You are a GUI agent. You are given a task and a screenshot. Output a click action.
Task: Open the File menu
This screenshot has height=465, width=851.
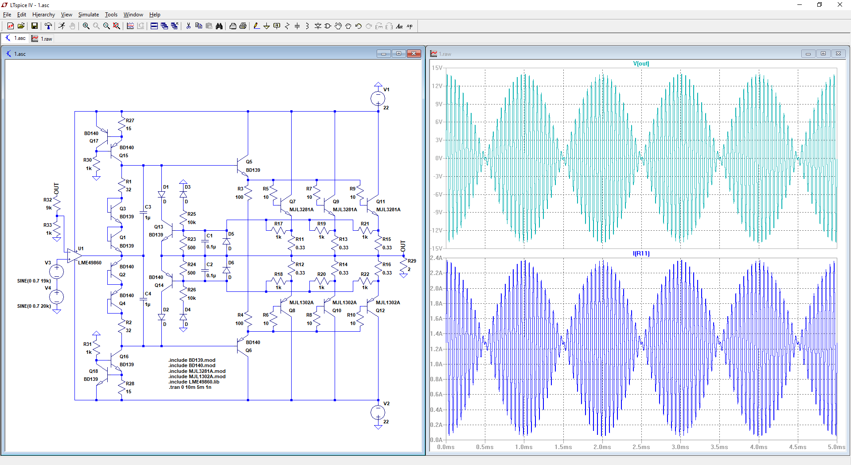coord(7,15)
